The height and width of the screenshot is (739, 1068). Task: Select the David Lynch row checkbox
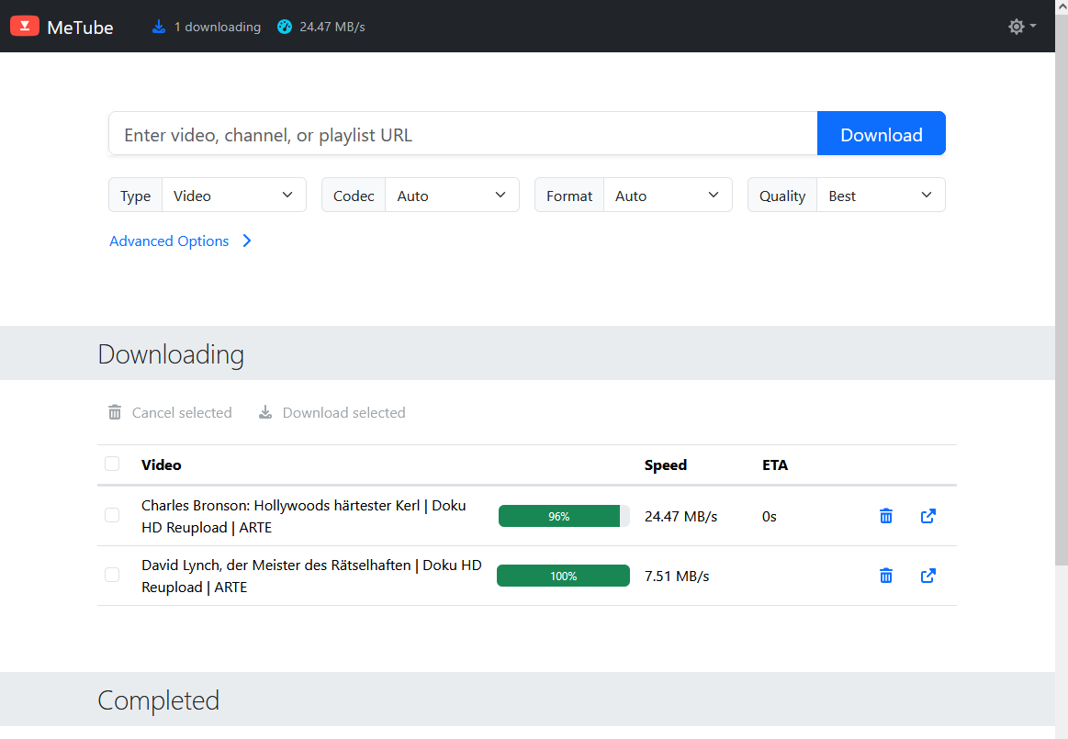112,576
